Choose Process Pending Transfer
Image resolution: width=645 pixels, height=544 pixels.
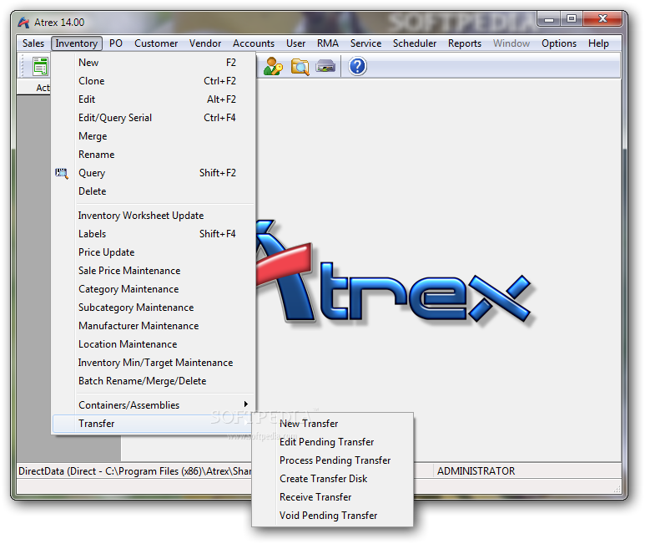point(332,460)
